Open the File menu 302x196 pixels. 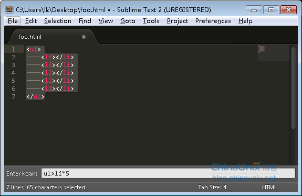(13, 21)
